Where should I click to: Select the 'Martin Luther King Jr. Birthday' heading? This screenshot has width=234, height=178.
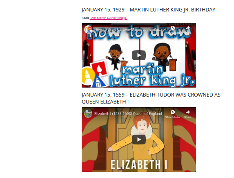click(x=149, y=10)
